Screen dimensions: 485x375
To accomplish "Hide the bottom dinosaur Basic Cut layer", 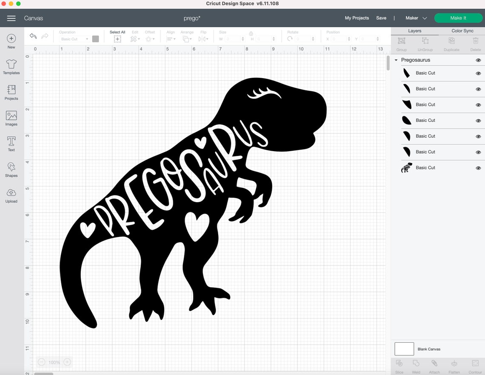I will tap(478, 168).
